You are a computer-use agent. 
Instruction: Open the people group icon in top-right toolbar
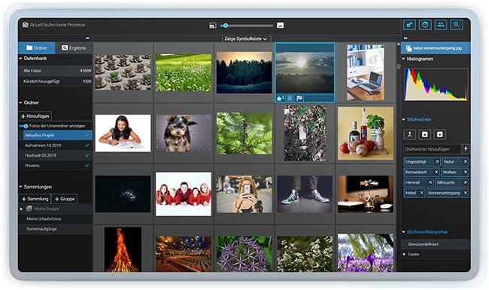(441, 25)
